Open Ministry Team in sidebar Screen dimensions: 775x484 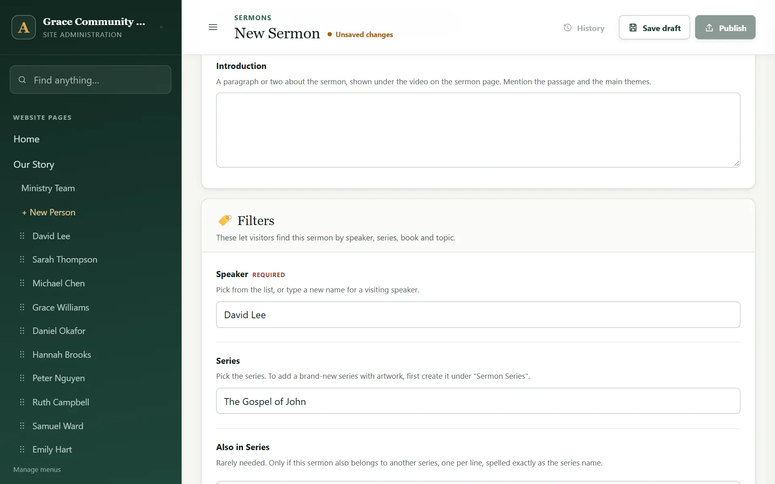tap(48, 188)
